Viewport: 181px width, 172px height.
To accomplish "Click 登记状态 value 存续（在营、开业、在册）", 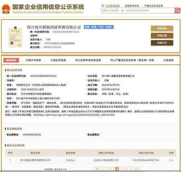I will point(115,94).
